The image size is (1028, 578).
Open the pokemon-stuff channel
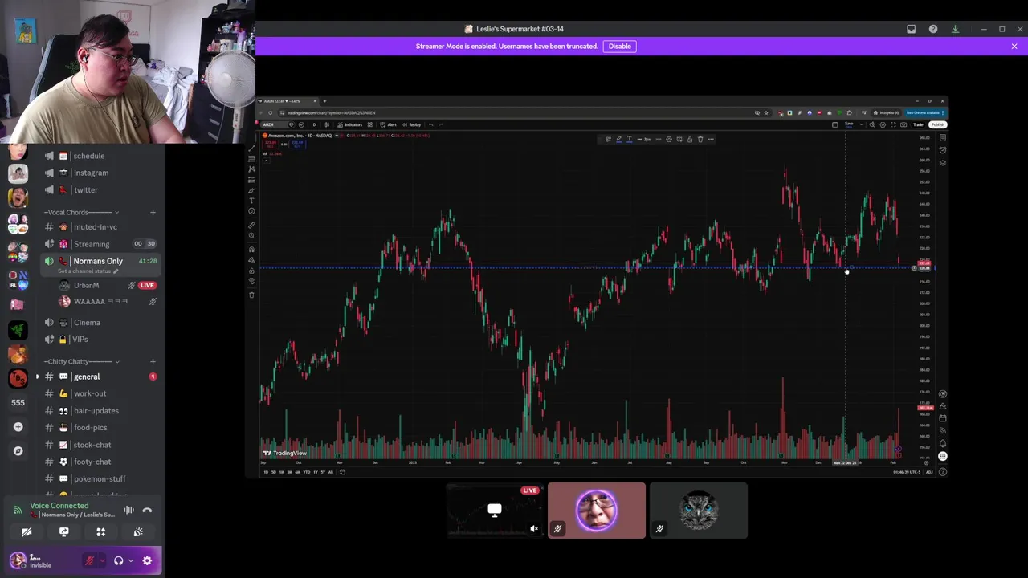coord(100,479)
